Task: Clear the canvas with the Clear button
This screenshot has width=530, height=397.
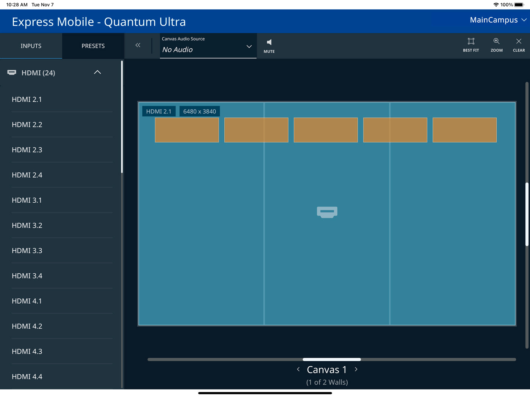Action: click(x=519, y=45)
